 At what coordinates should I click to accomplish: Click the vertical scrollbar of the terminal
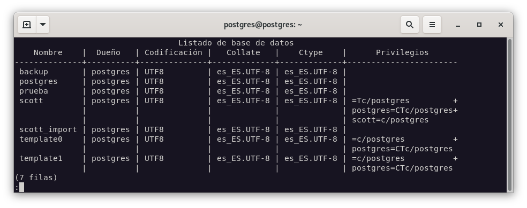pos(509,114)
